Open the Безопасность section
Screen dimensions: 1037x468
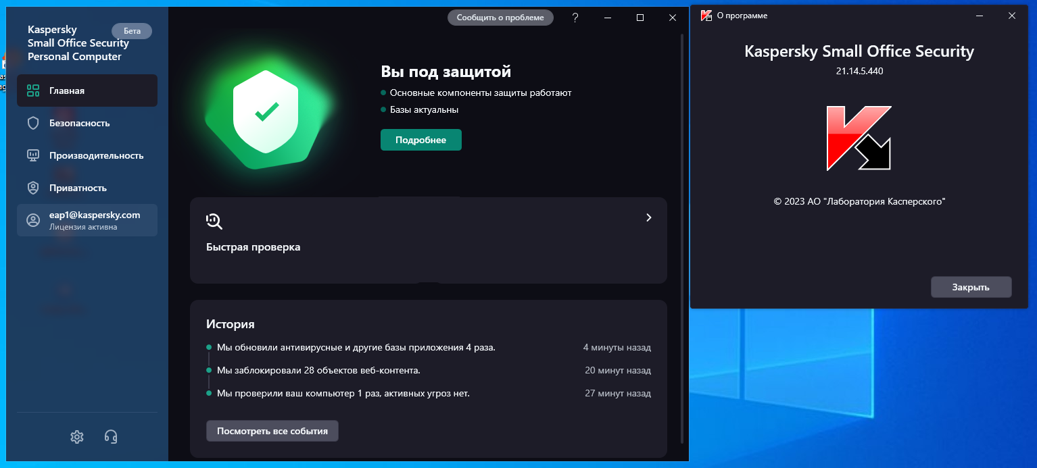(x=87, y=123)
